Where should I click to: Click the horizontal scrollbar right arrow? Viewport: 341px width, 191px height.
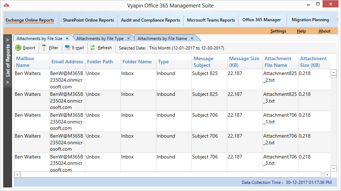[x=328, y=174]
